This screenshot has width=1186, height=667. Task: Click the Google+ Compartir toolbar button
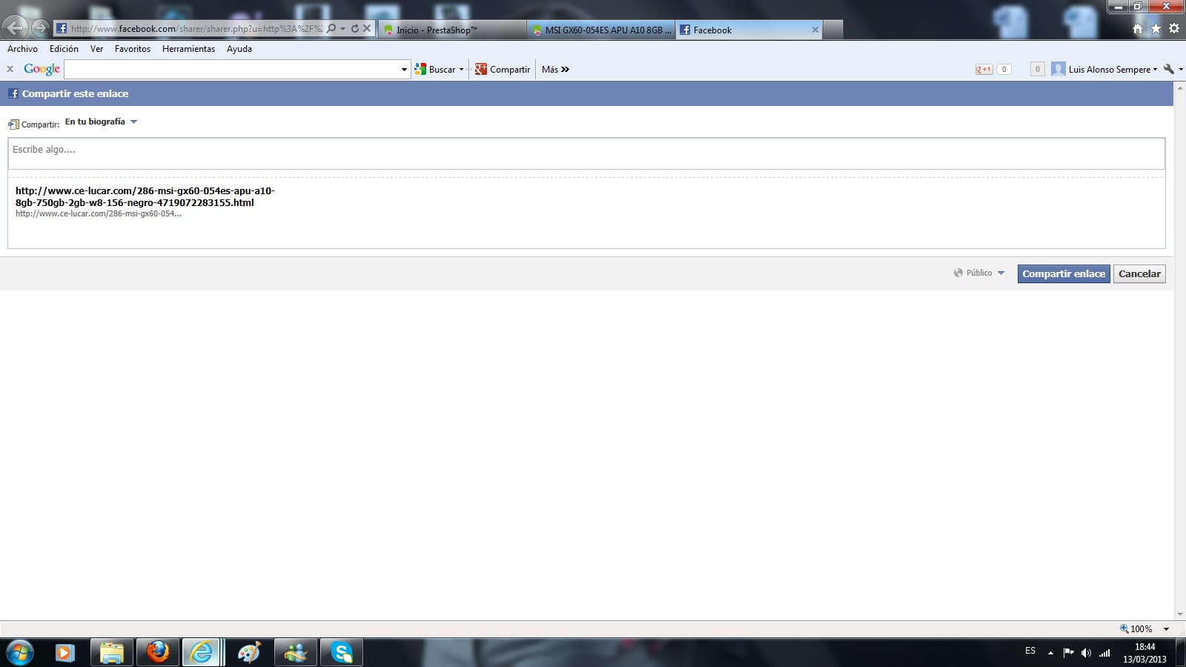coord(503,70)
